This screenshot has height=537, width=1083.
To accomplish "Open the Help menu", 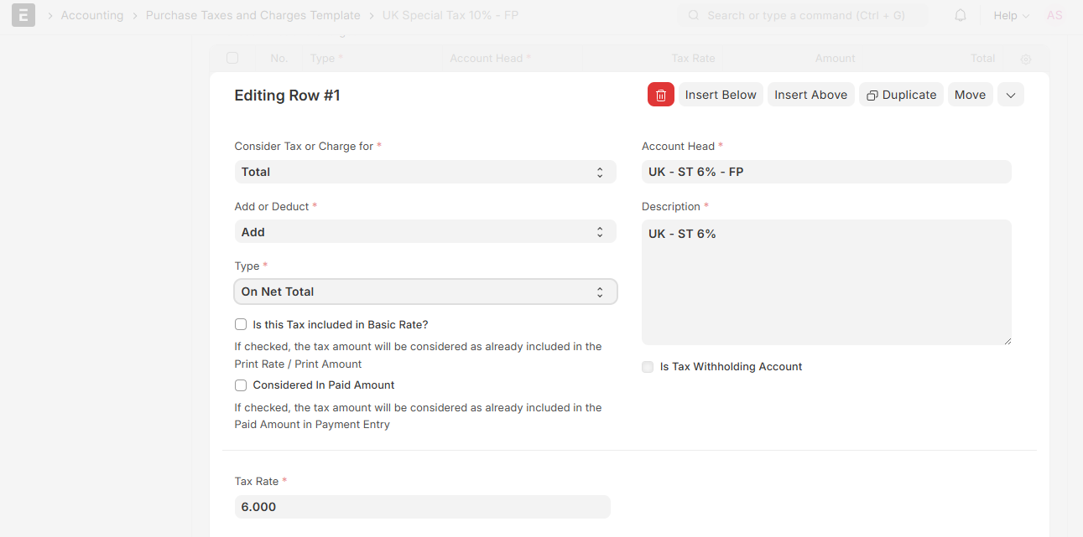I will coord(1010,15).
